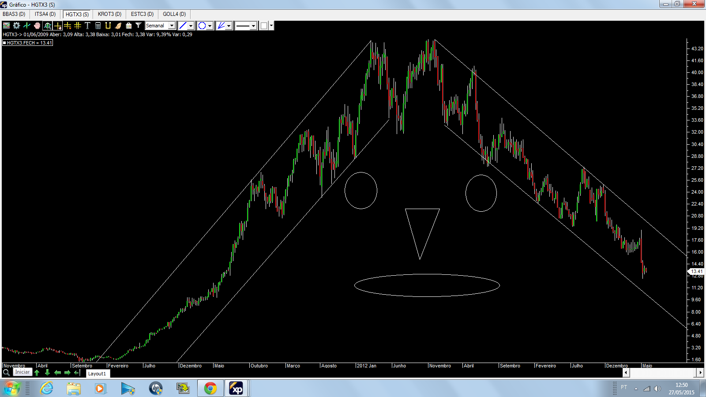Screen dimensions: 706x397
Task: Open Windows Explorer folder in taskbar
Action: tap(74, 389)
